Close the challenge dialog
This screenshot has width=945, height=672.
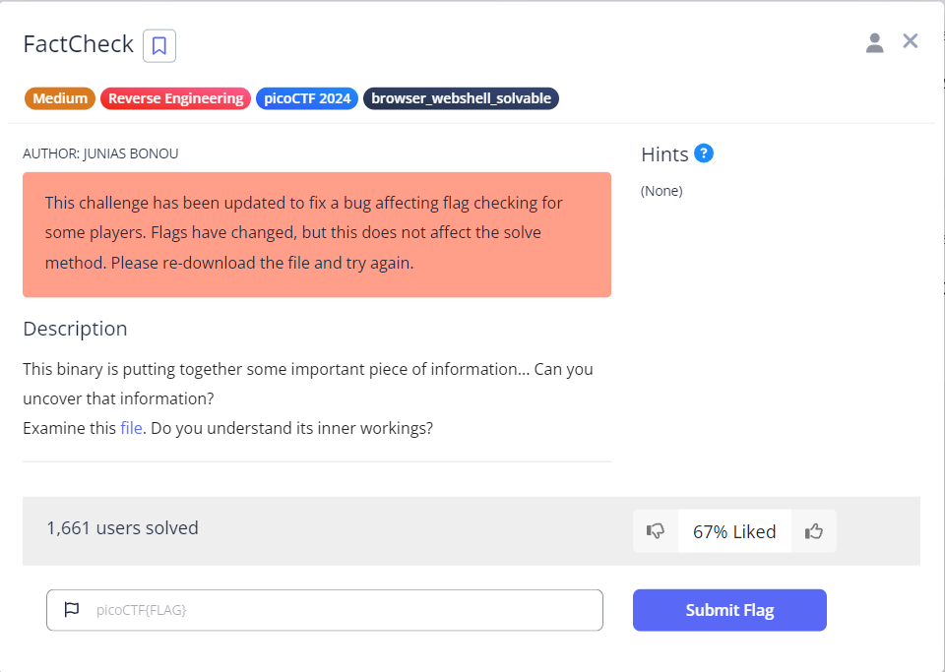(910, 41)
